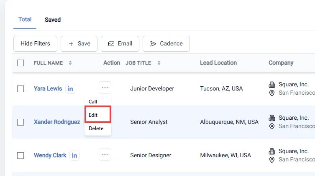Click the location pin in Wendy Clark row
The image size is (315, 176).
tap(272, 160)
